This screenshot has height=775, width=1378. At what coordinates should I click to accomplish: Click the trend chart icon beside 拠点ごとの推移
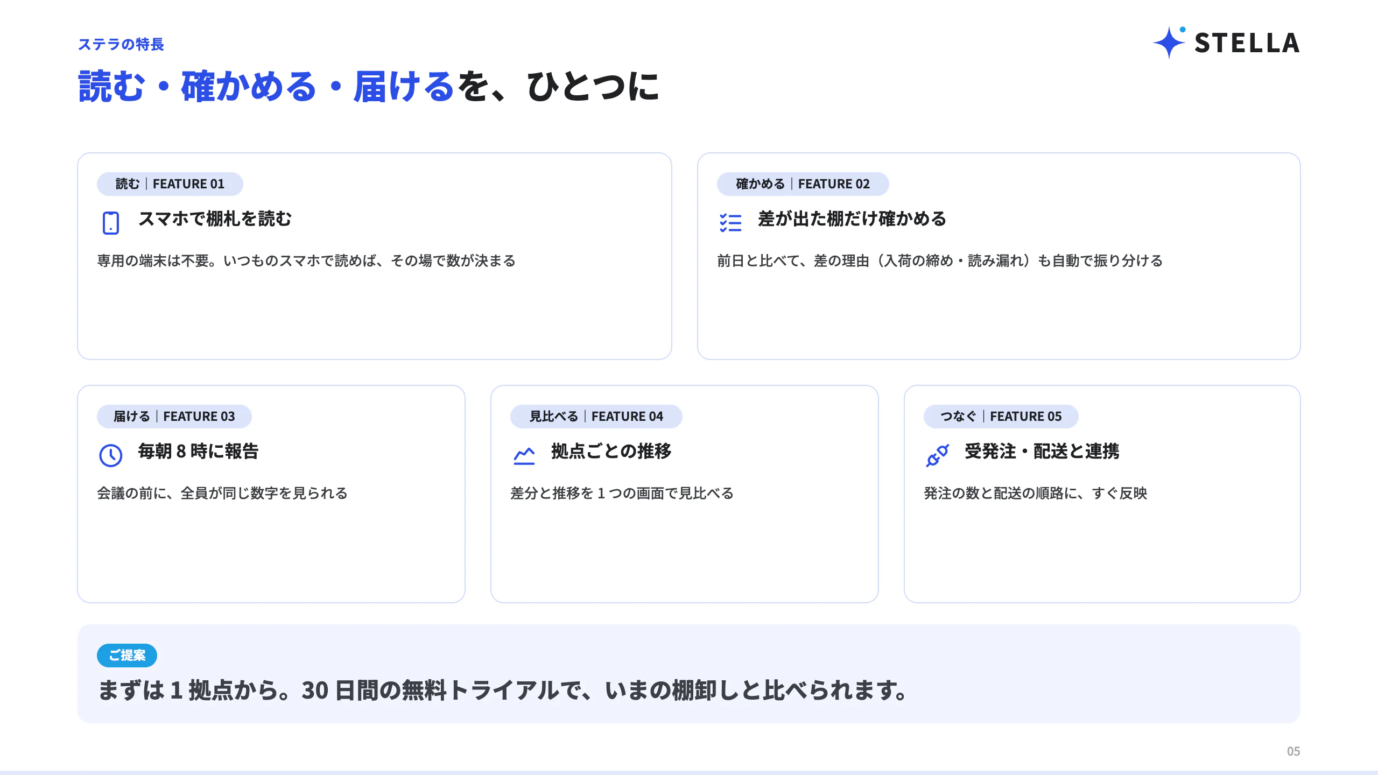(x=524, y=456)
